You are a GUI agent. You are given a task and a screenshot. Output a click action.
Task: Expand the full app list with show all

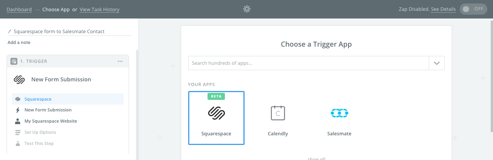click(x=316, y=158)
